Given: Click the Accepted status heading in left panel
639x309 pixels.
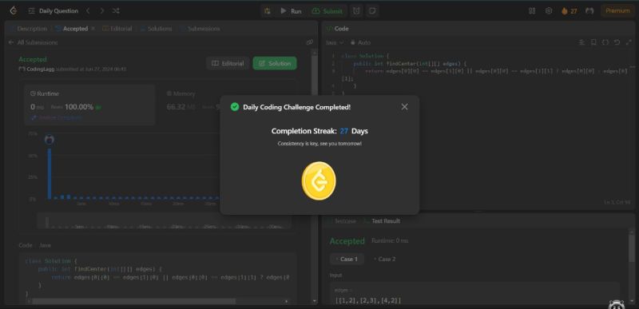Looking at the screenshot, I should pyautogui.click(x=33, y=59).
